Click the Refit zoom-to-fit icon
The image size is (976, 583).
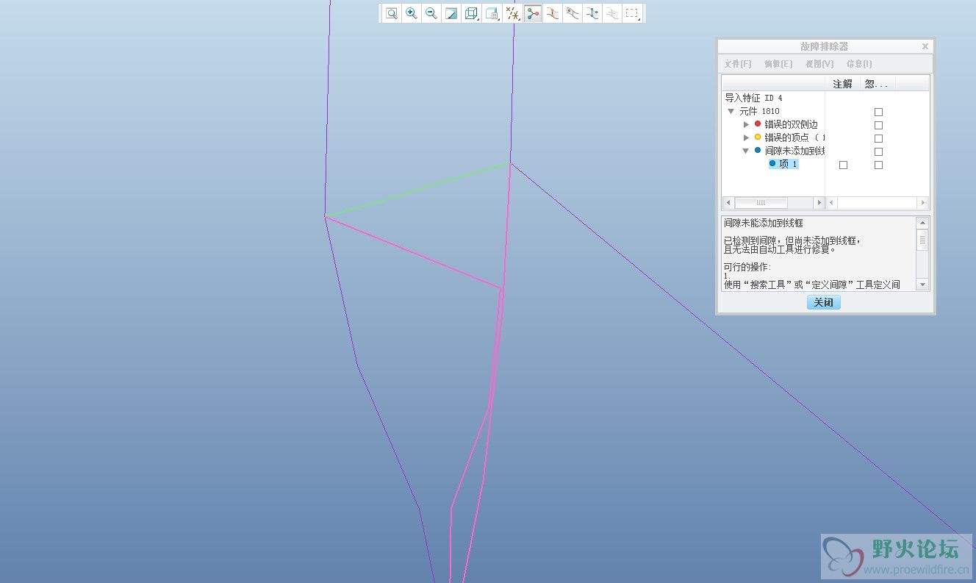pos(392,13)
